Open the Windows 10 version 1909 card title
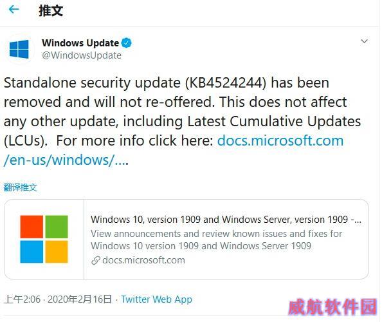 tap(226, 220)
